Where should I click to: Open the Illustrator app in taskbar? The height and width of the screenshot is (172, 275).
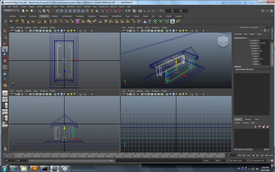pos(35,168)
